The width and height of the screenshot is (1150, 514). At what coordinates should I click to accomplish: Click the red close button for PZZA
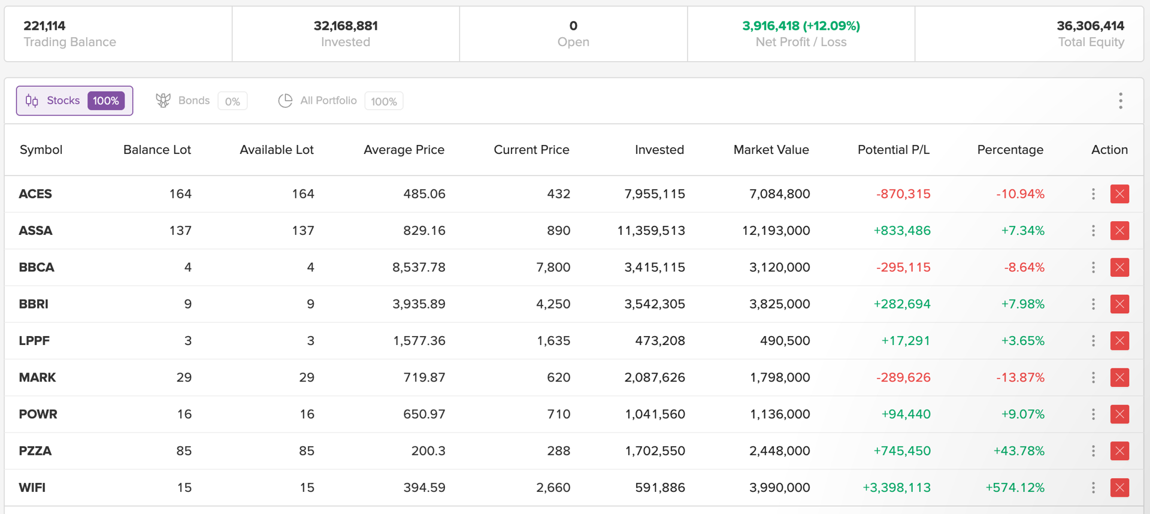pos(1119,451)
